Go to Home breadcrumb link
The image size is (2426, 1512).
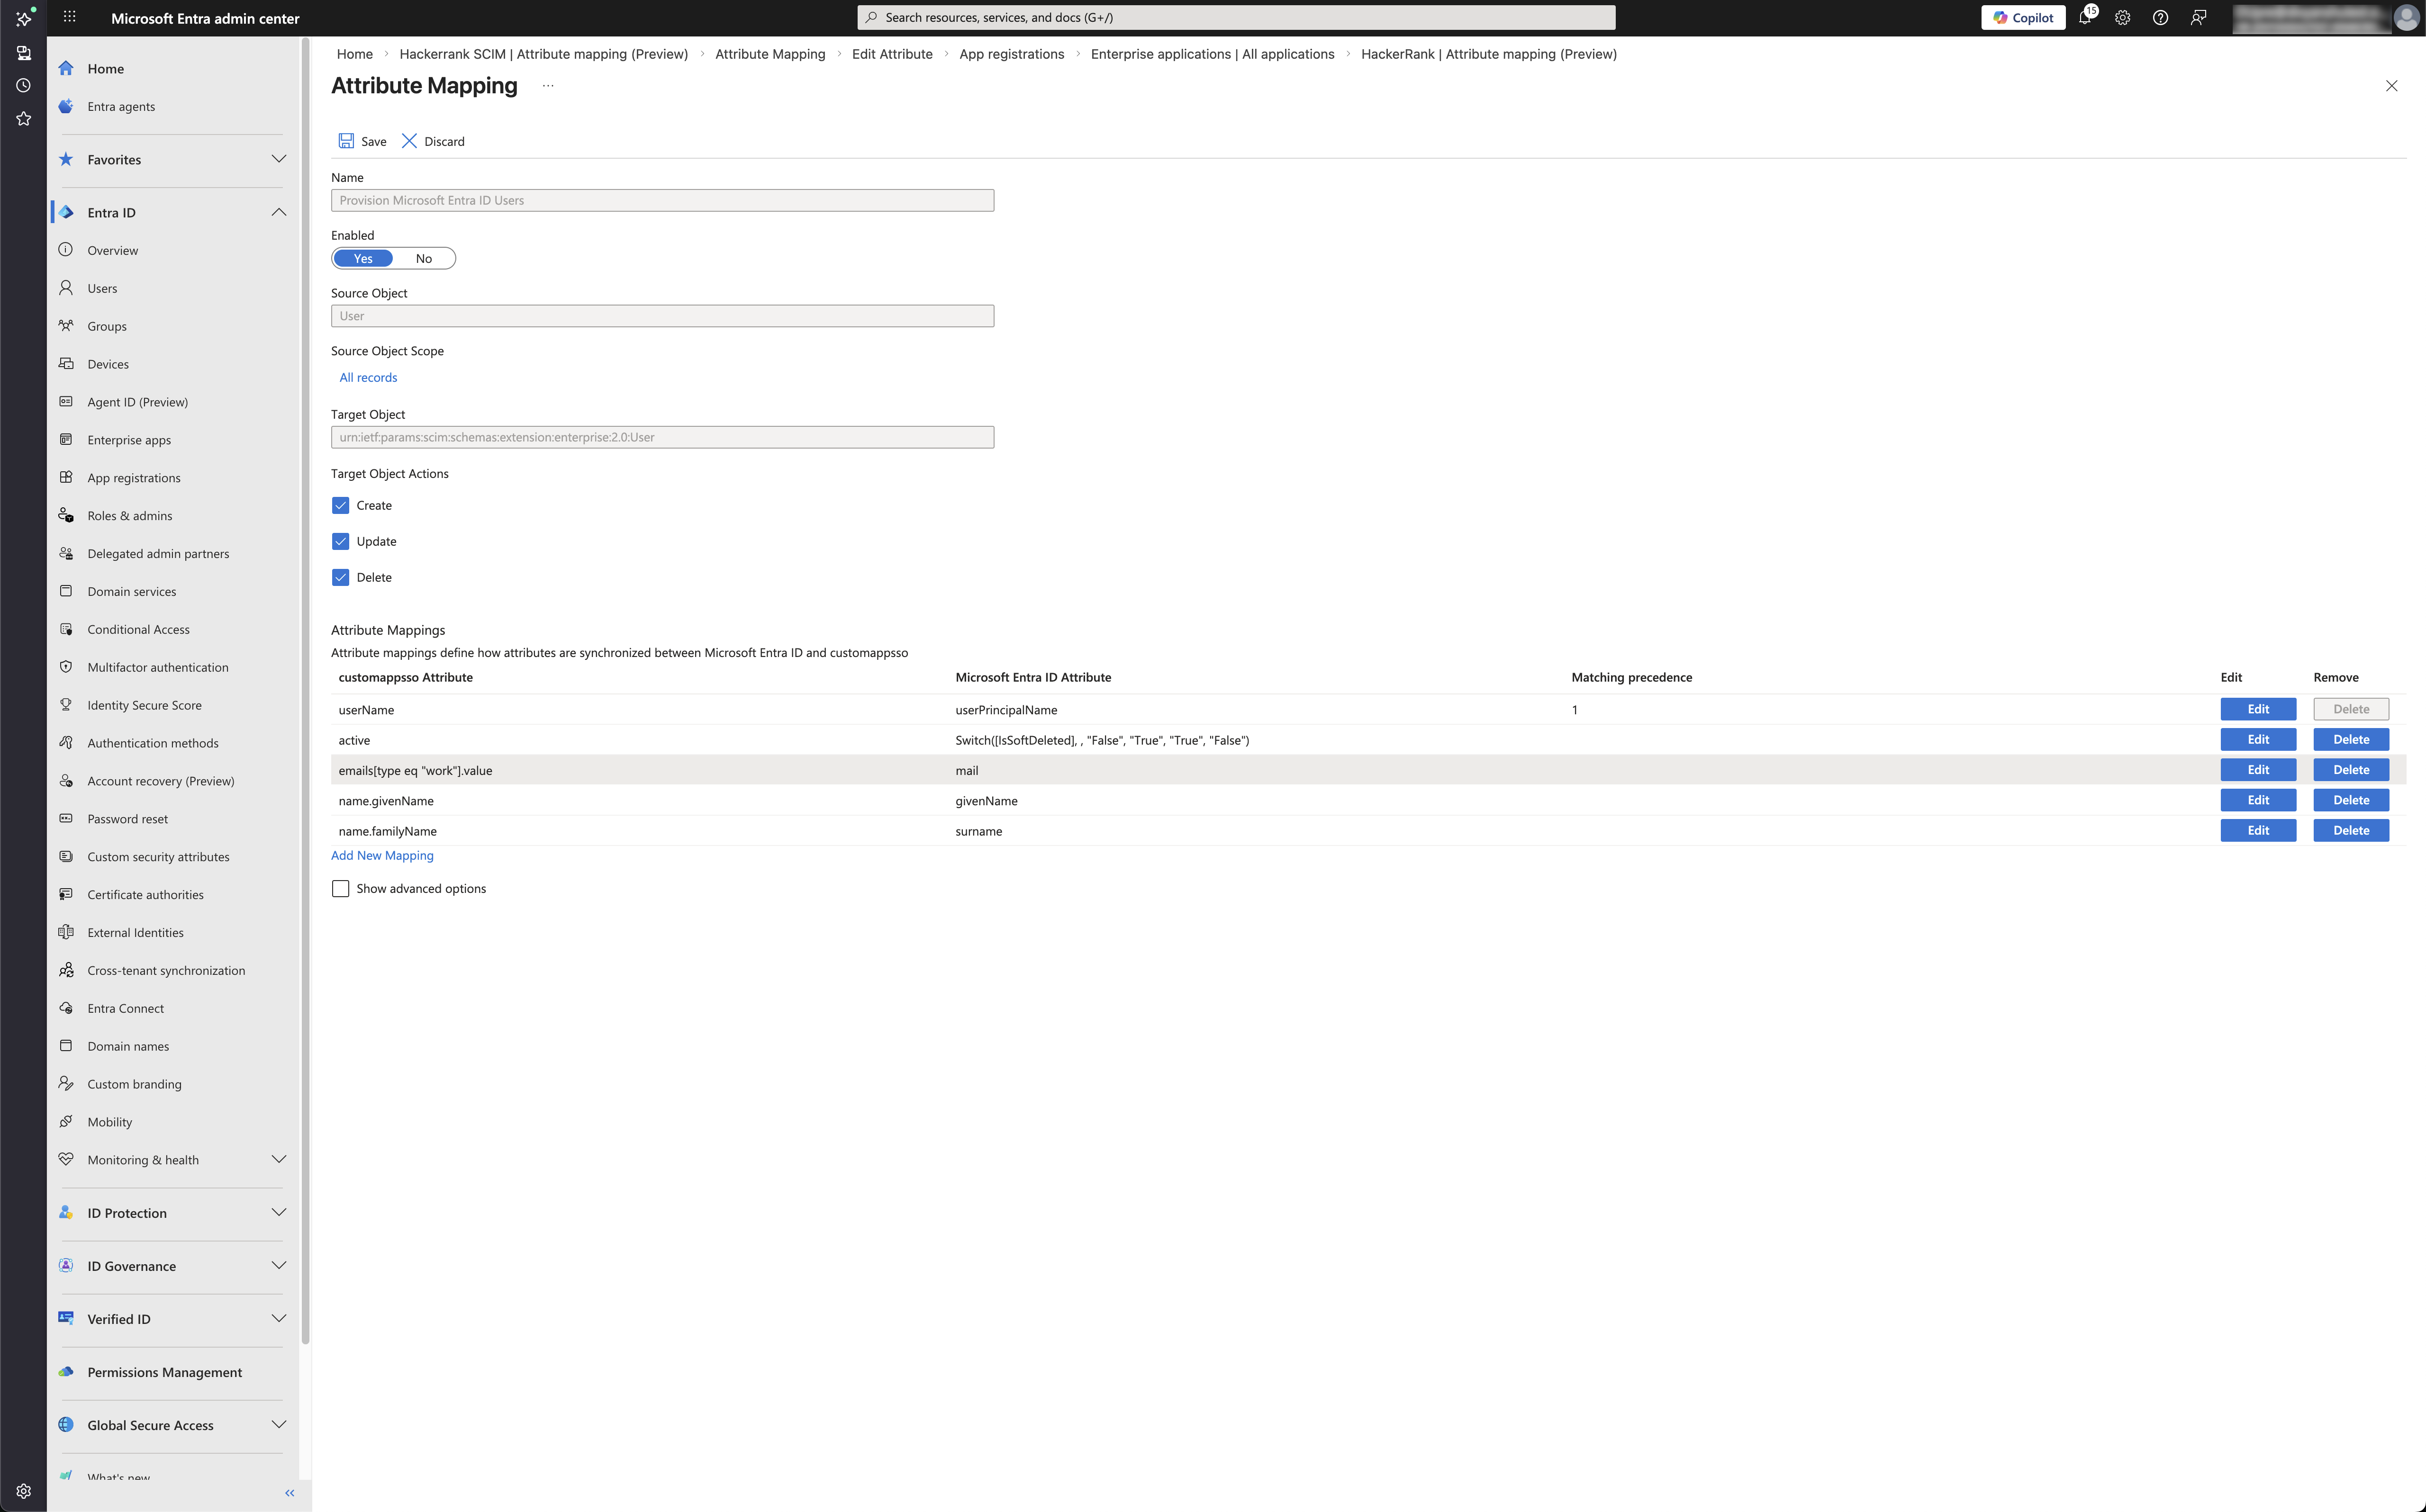(355, 54)
